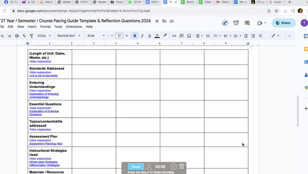Viewport: 308px width, 174px height.
Task: Open the Assessment Planning Help link
Action: click(46, 144)
